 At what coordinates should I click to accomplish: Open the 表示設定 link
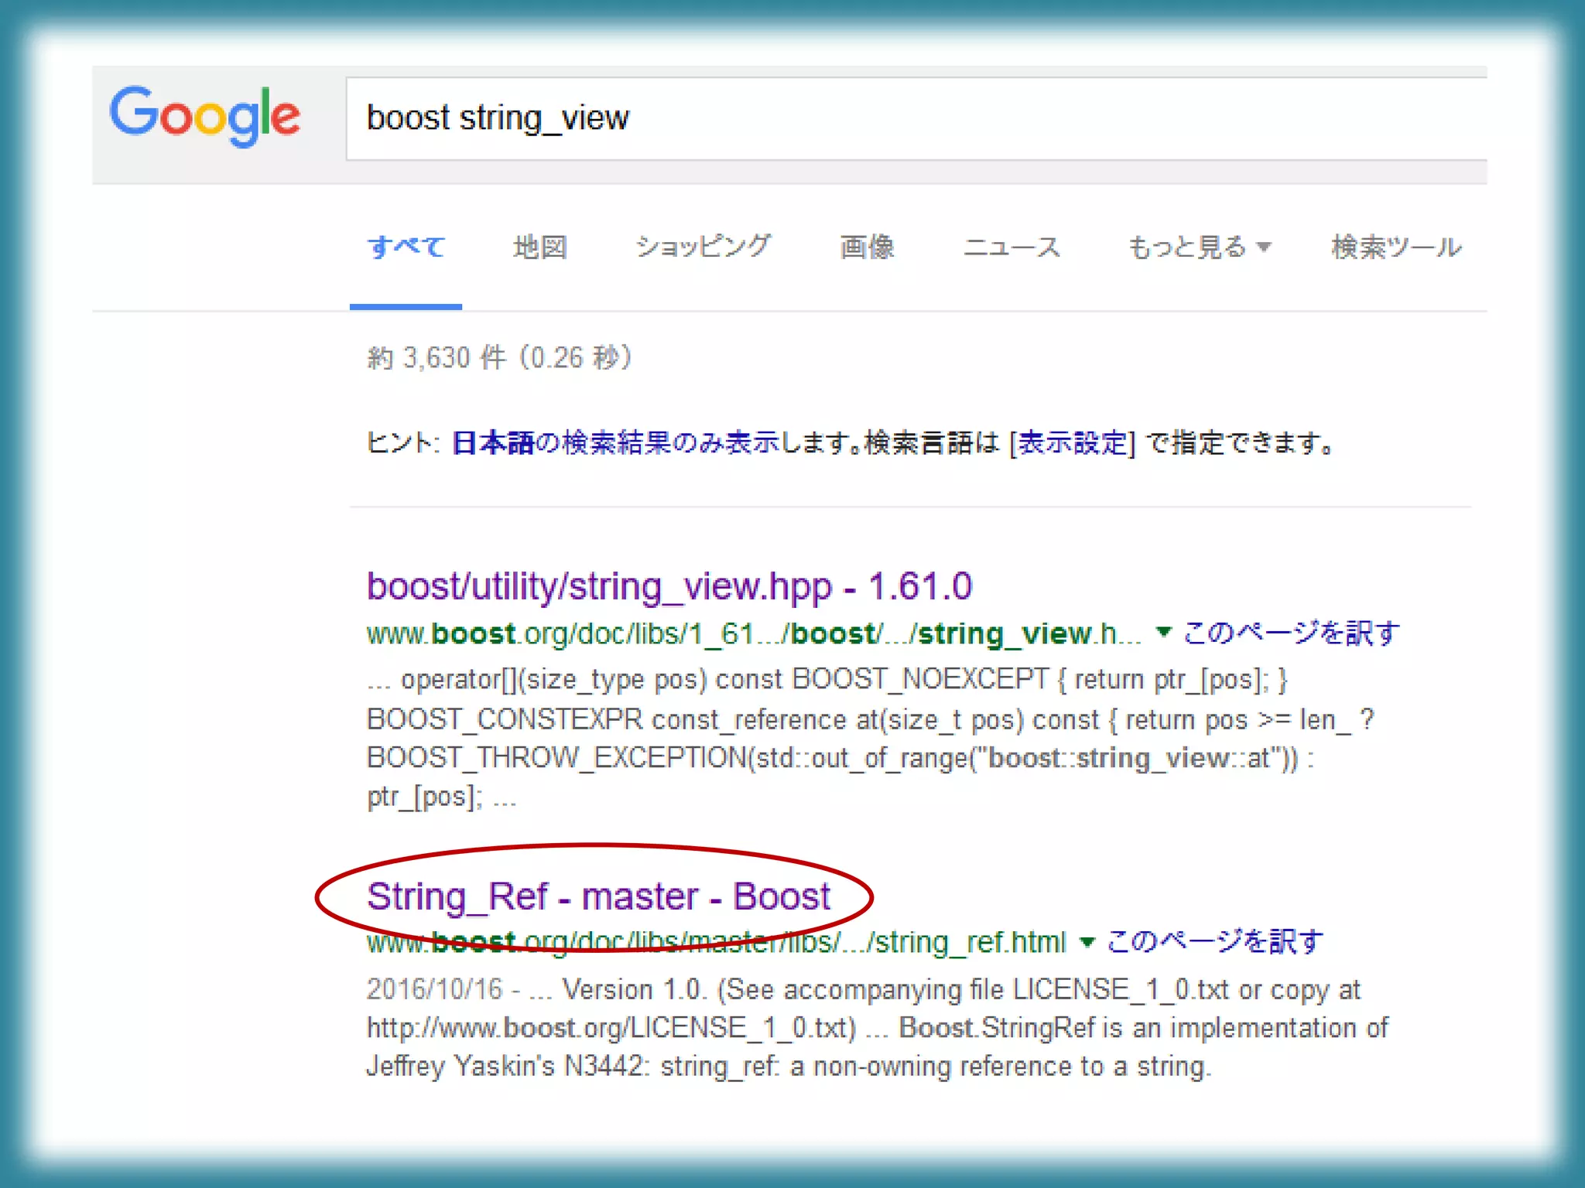pyautogui.click(x=1073, y=443)
